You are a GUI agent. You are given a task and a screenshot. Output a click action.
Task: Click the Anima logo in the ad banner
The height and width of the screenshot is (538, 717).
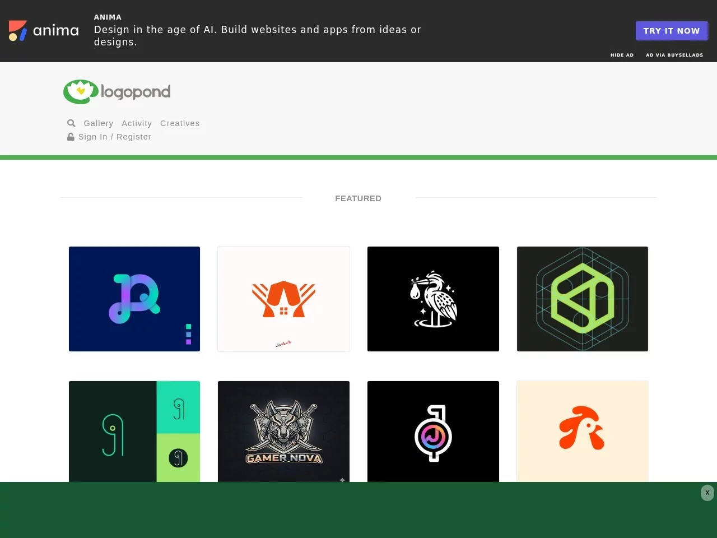43,31
